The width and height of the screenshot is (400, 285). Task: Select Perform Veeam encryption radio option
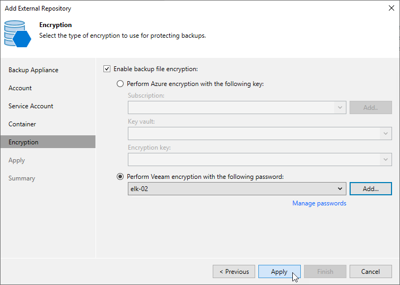click(x=120, y=177)
